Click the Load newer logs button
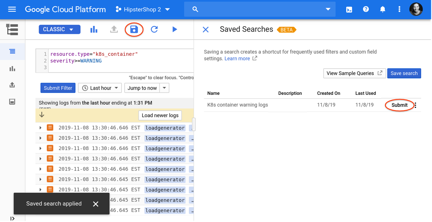 click(160, 115)
